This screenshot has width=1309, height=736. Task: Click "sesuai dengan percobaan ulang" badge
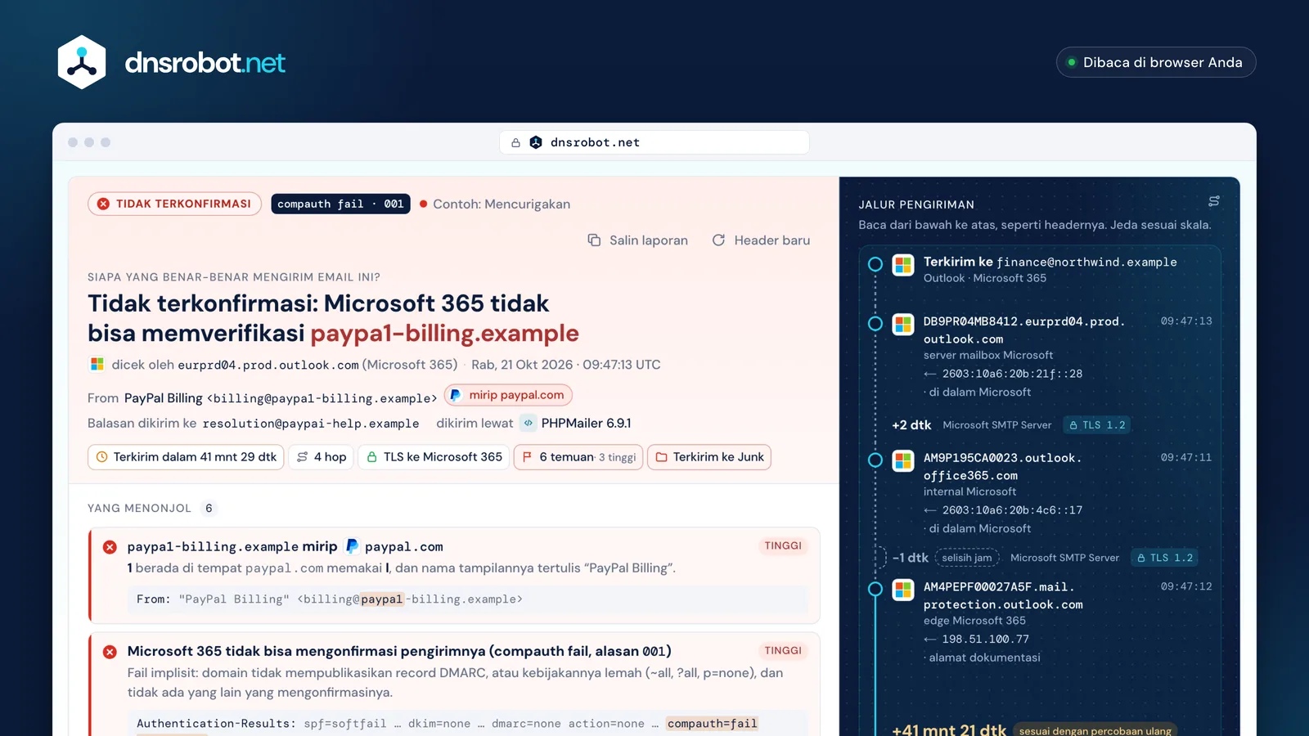tap(1095, 730)
